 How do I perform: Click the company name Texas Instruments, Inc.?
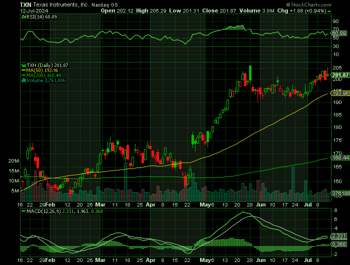[x=61, y=4]
